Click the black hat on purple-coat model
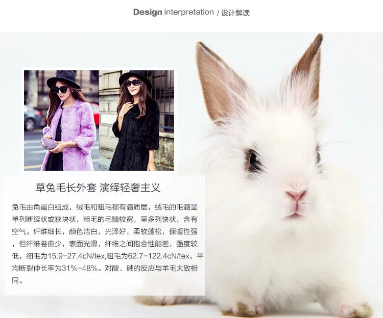 tap(63, 79)
